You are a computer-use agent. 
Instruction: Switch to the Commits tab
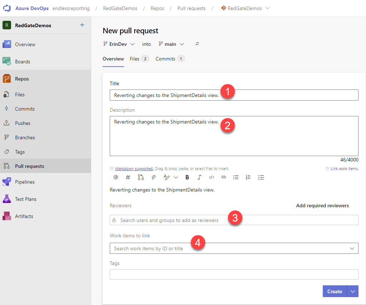(x=170, y=59)
